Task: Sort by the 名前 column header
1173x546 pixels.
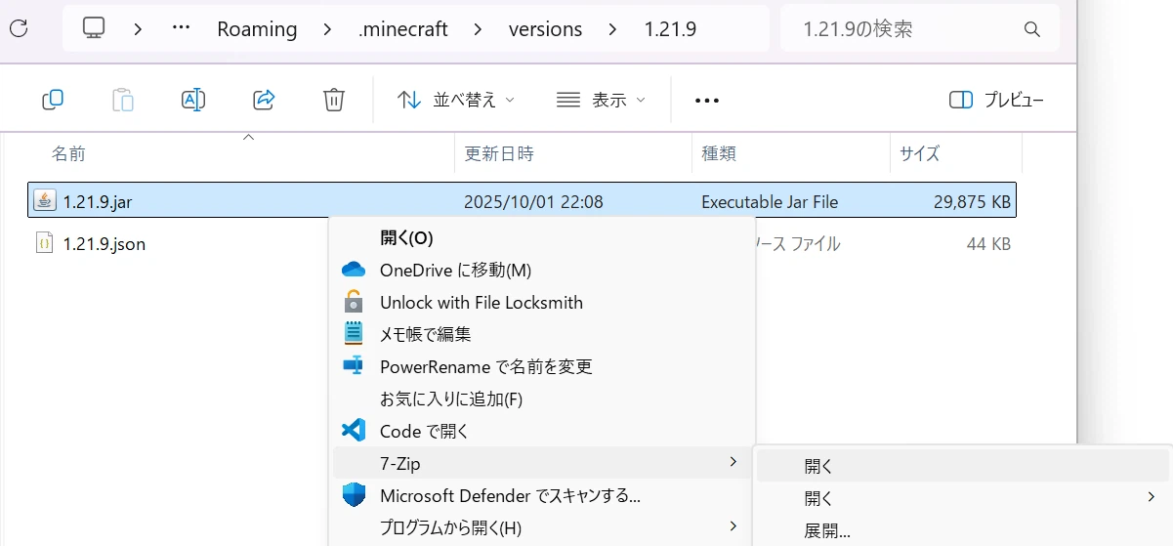Action: pos(68,153)
